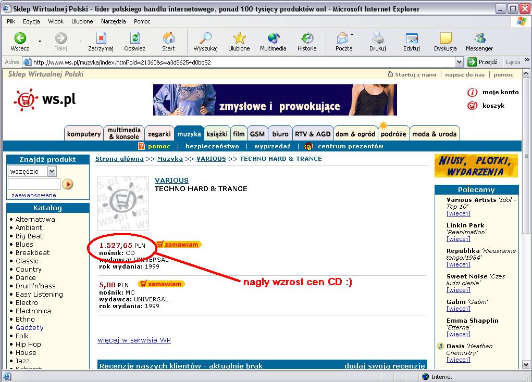Click the page scrollbar down arrow
This screenshot has width=532, height=382.
pos(526,364)
